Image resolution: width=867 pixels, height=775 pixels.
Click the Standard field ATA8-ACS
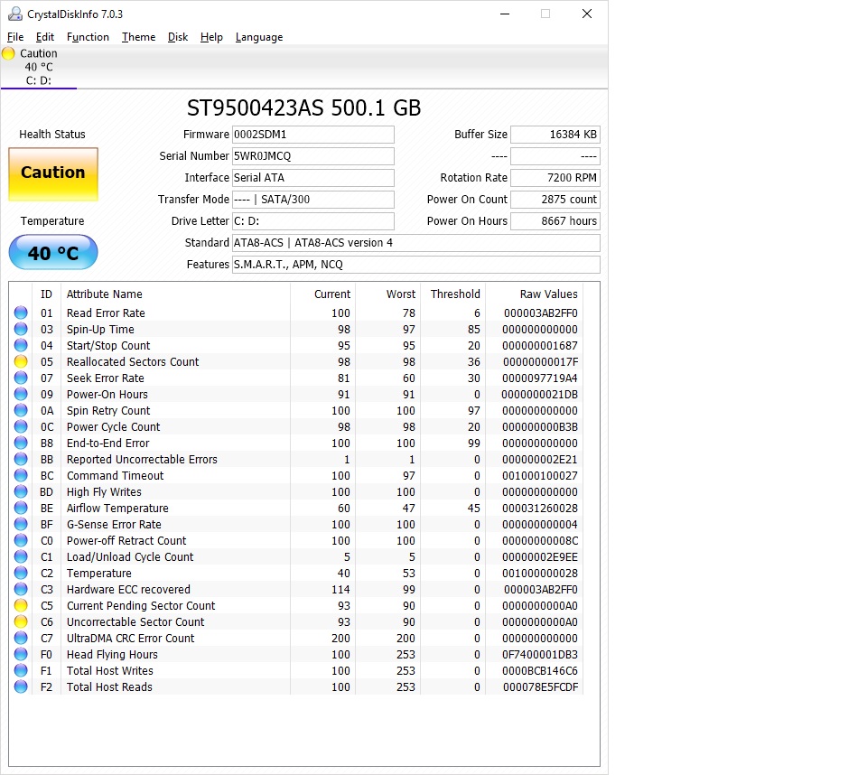coord(415,242)
